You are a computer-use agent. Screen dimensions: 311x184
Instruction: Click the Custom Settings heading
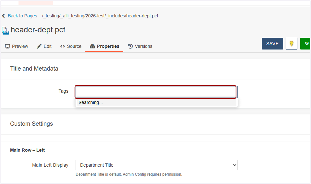click(x=31, y=124)
